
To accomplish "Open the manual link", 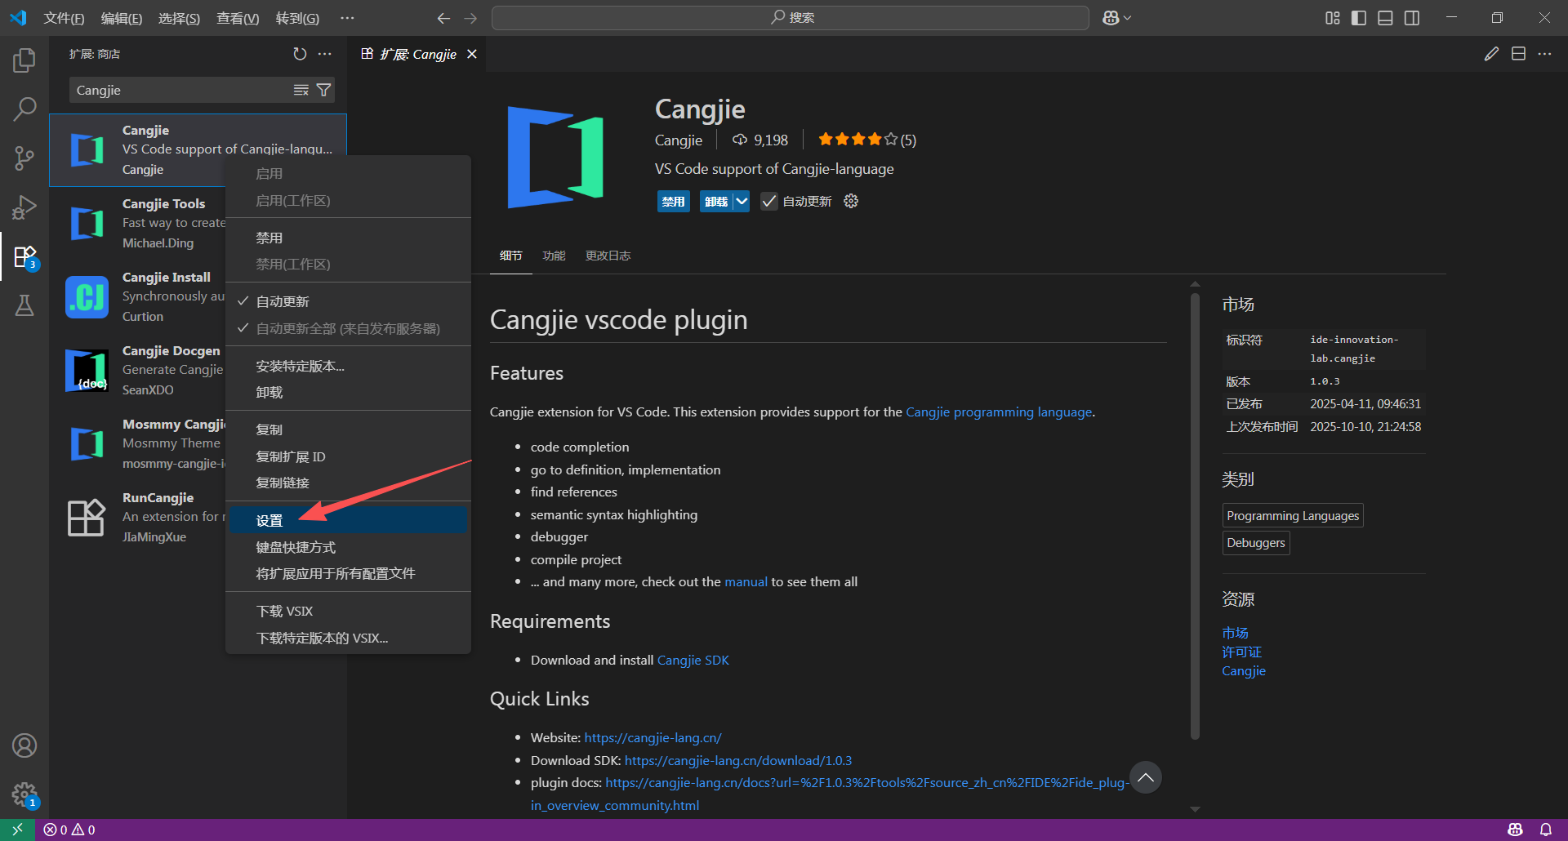I will [746, 581].
